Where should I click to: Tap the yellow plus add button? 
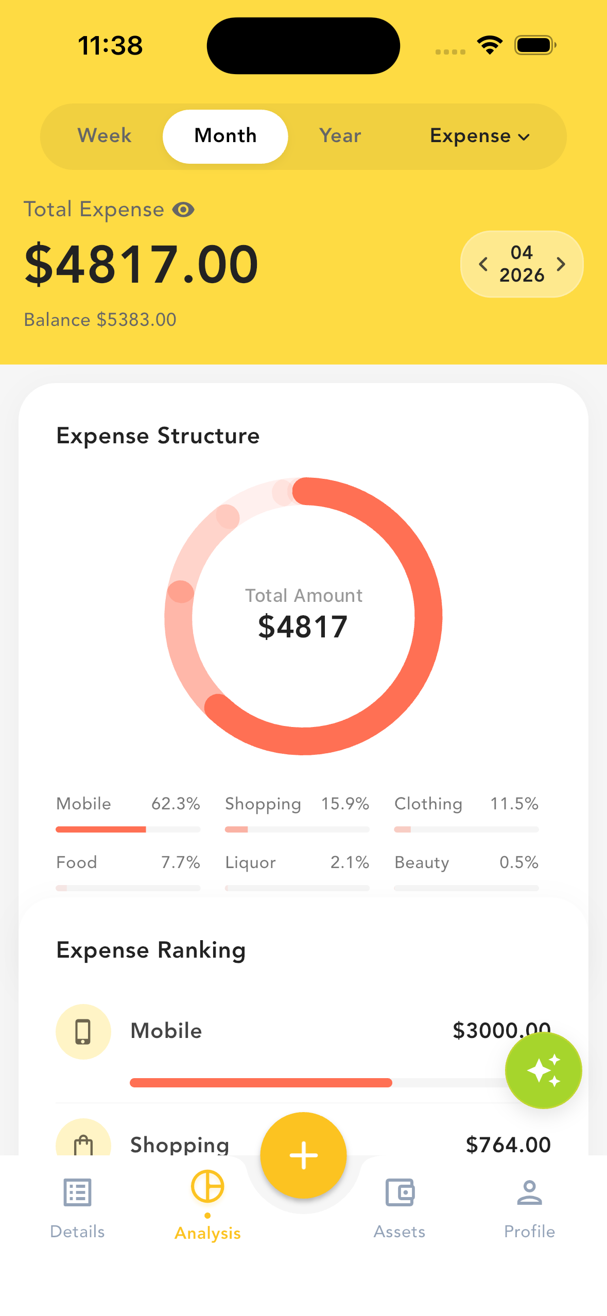(303, 1155)
